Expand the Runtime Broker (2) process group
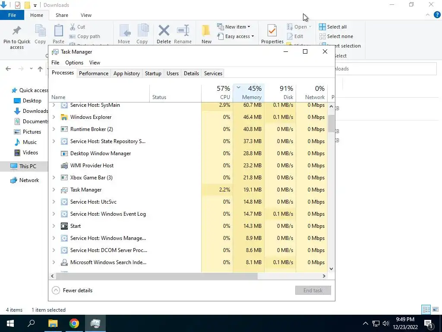 pos(54,129)
